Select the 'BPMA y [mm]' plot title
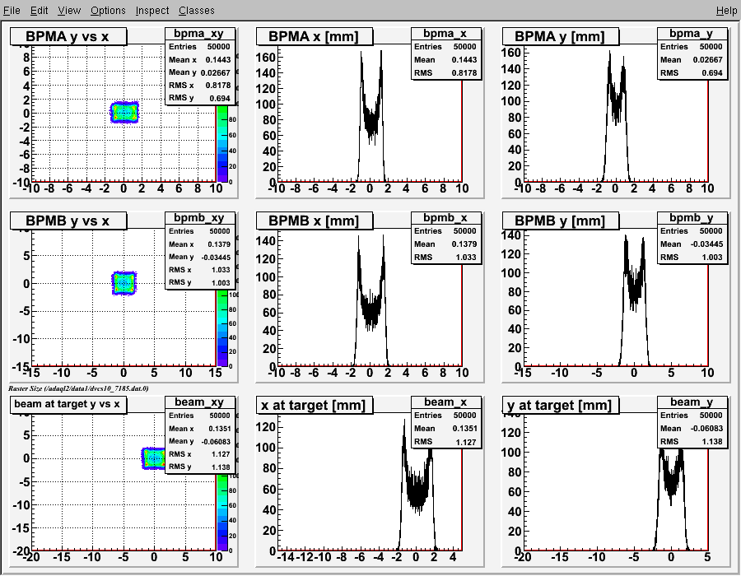Screen dimensions: 741x576 pos(561,37)
